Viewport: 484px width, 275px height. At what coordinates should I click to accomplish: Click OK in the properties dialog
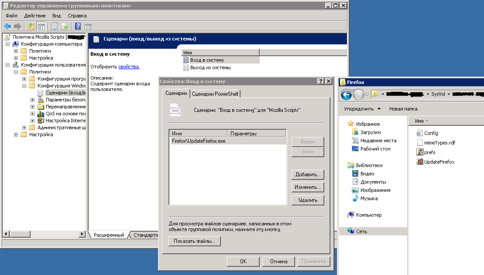tap(243, 262)
